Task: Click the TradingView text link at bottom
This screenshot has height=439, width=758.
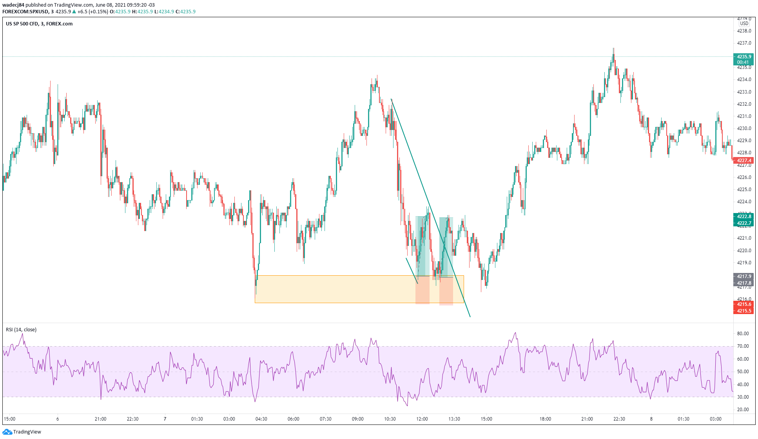Action: 27,432
